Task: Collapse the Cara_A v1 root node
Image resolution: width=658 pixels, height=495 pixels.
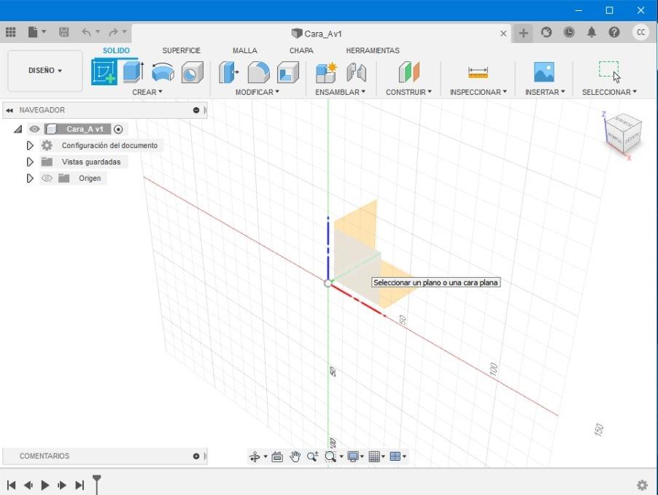Action: click(18, 129)
